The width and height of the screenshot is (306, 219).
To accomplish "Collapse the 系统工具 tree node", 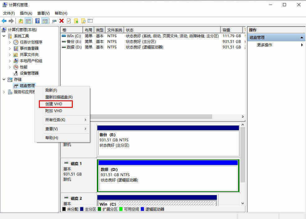I will (4, 36).
